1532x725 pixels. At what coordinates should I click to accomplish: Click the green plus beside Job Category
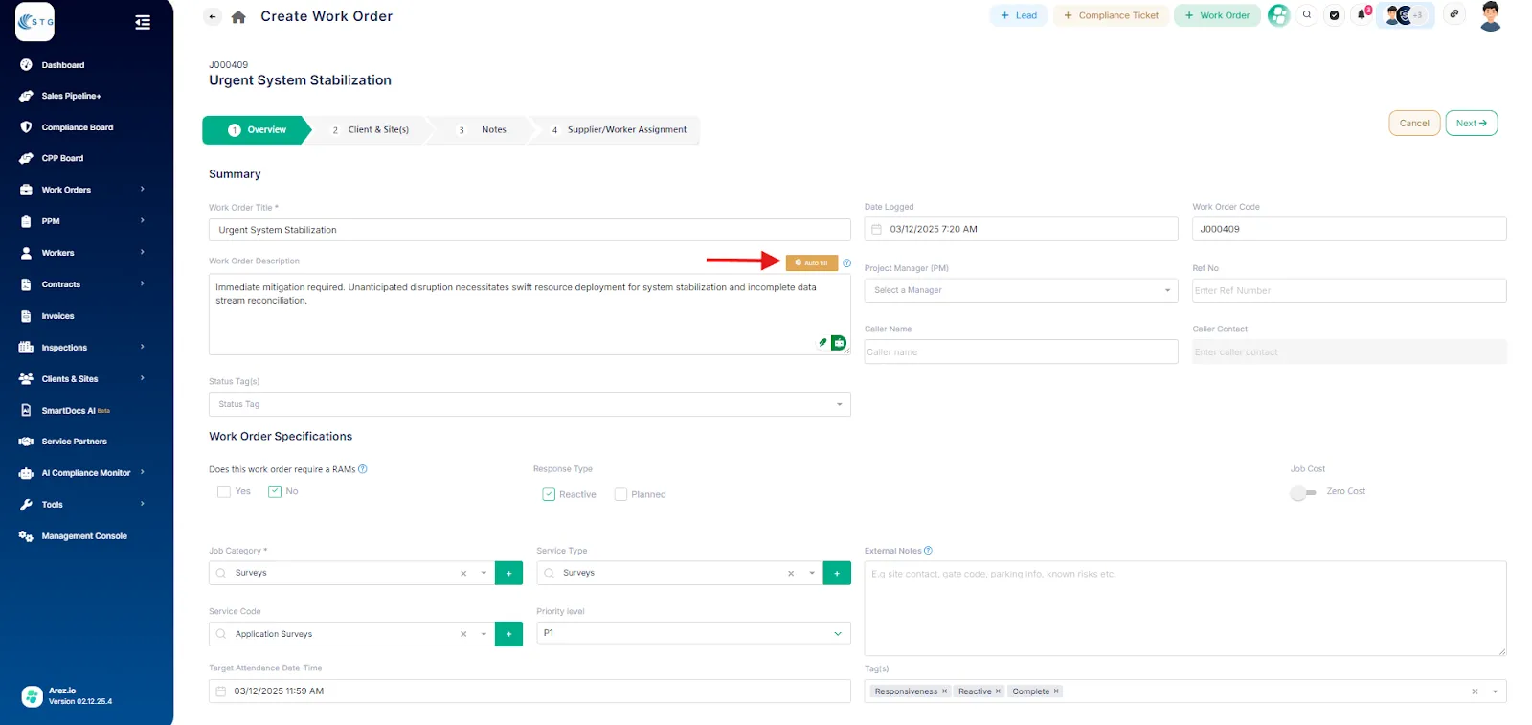[508, 573]
